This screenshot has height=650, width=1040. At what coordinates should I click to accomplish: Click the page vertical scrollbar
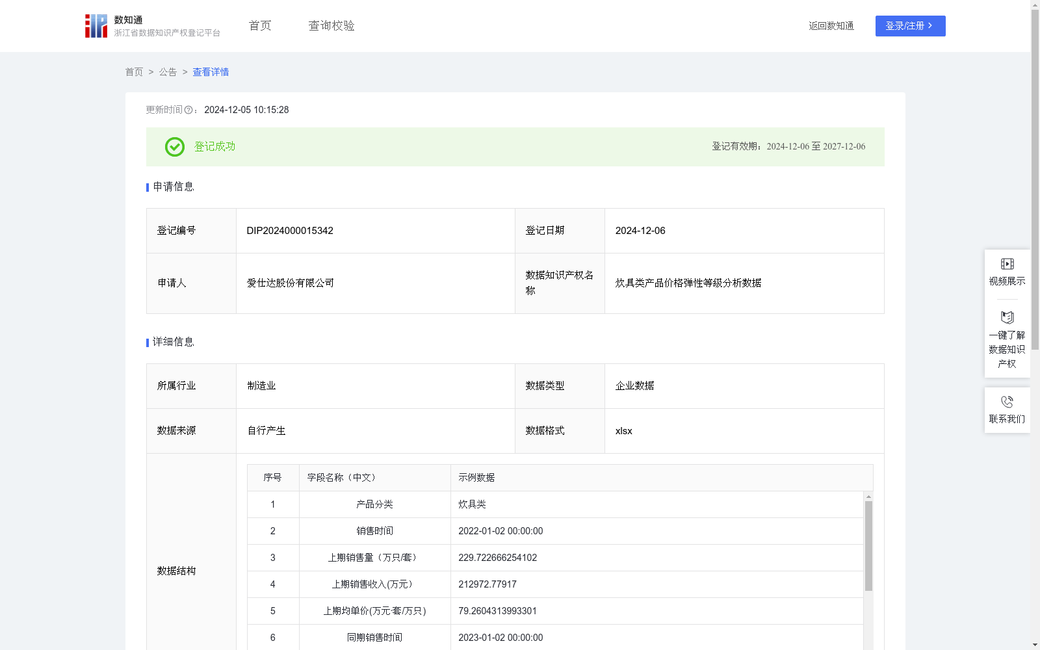pos(1035,180)
